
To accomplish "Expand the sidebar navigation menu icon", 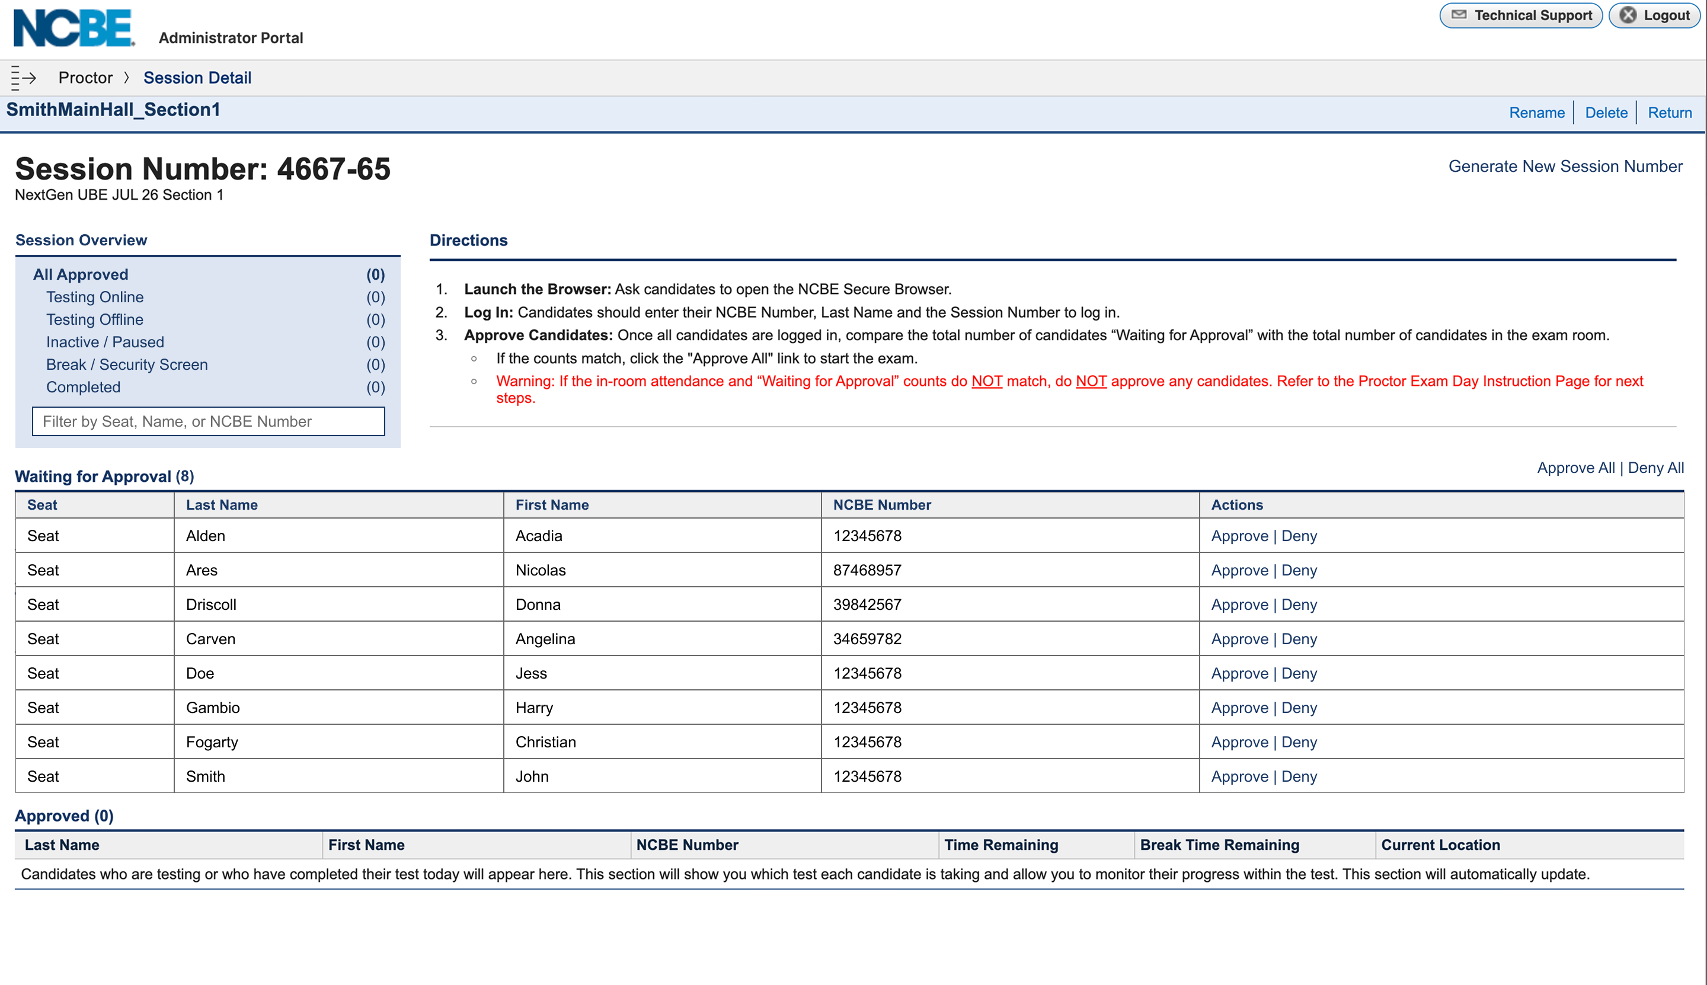I will tap(24, 78).
